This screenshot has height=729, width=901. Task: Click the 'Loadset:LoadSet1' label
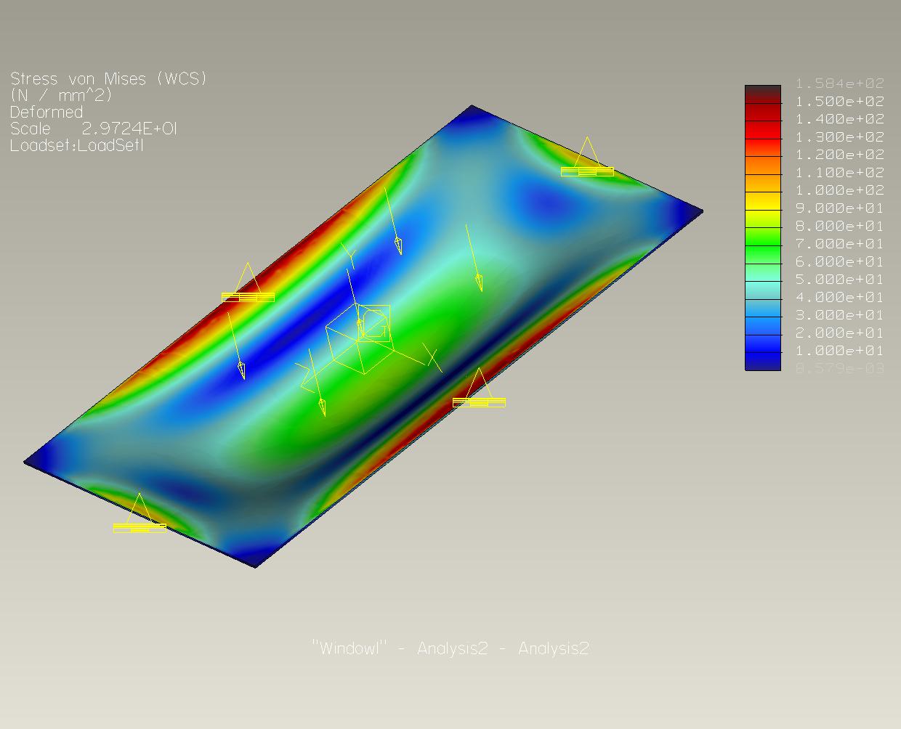click(x=77, y=145)
